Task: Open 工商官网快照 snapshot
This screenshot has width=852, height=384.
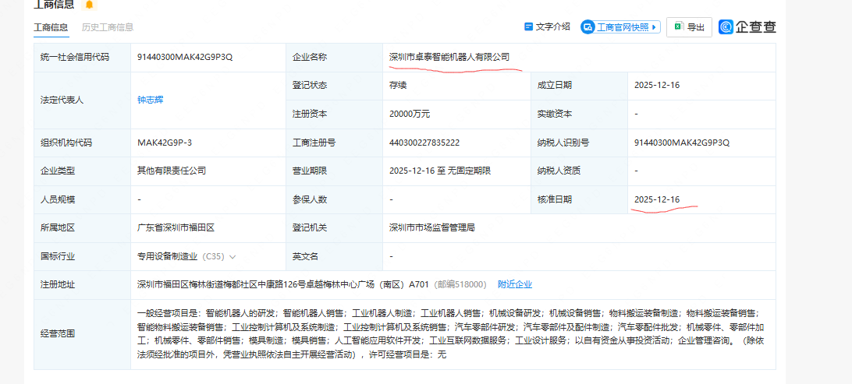Action: tap(620, 27)
